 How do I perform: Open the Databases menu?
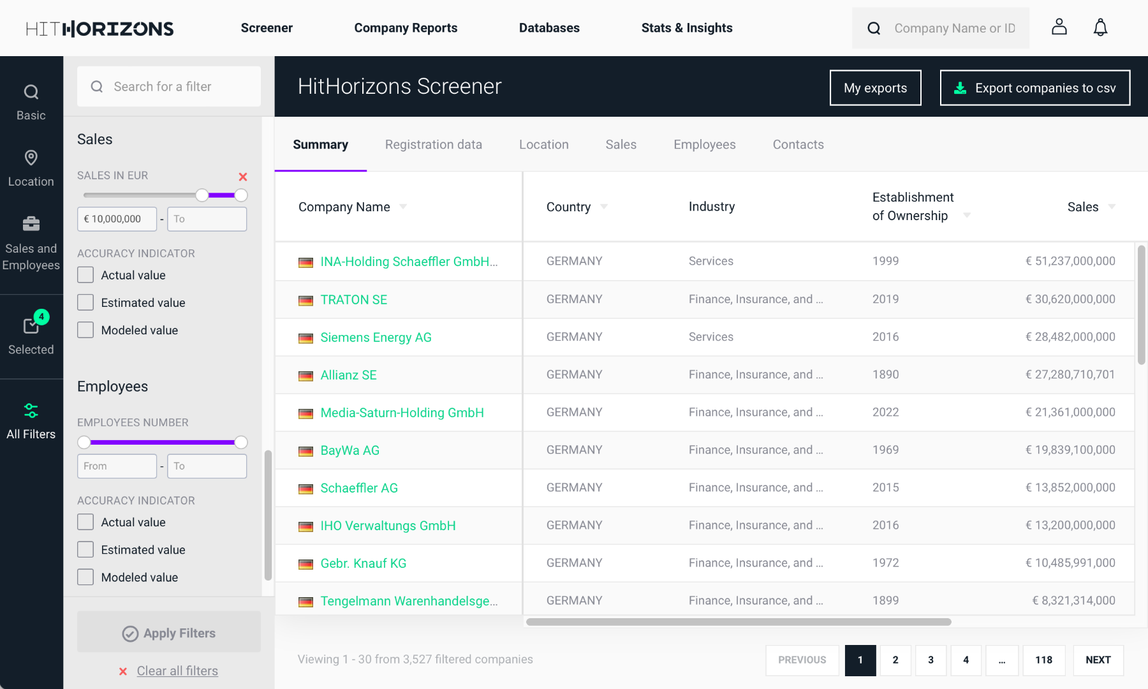pyautogui.click(x=549, y=27)
